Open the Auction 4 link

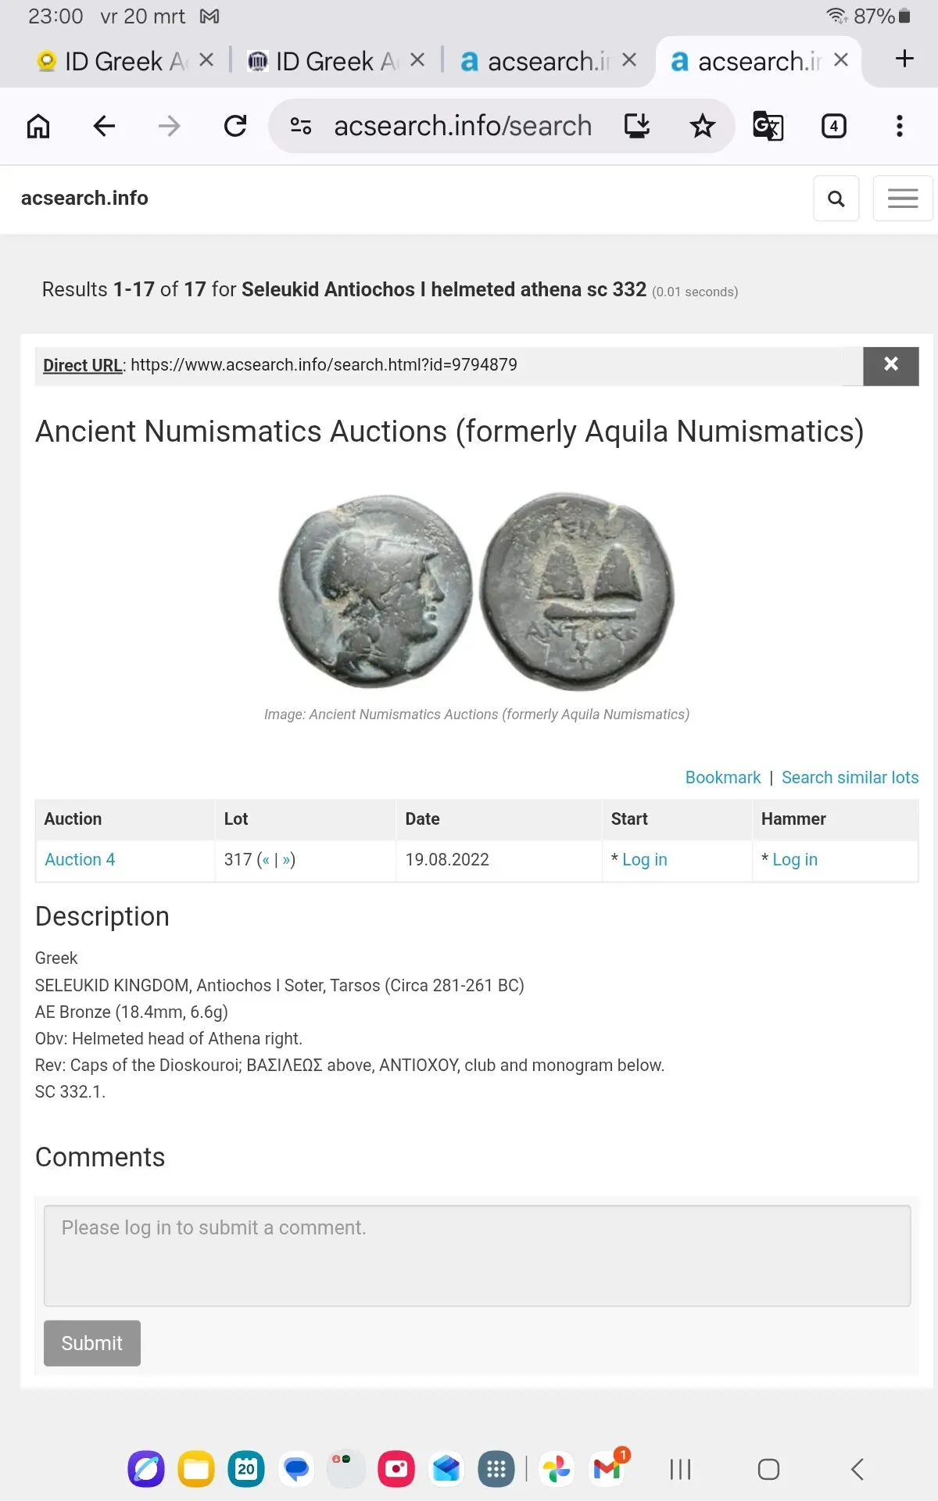coord(80,859)
